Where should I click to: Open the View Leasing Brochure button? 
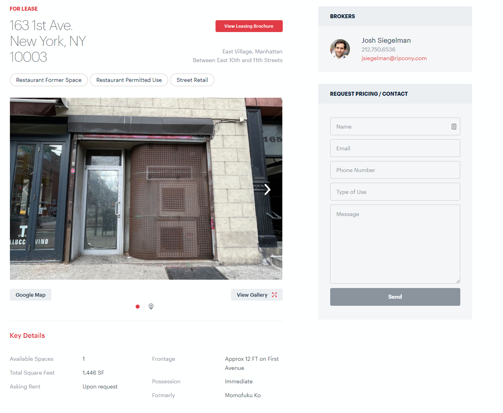click(x=249, y=26)
